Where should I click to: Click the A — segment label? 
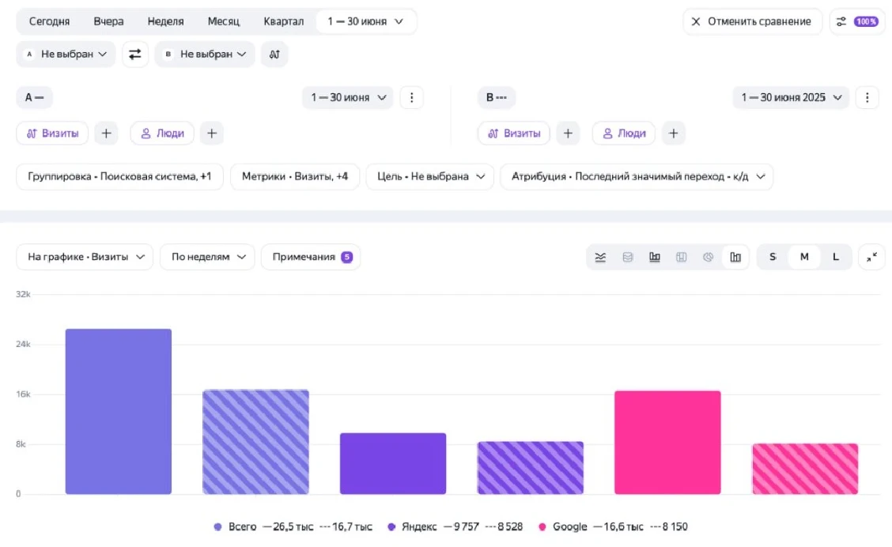(34, 97)
